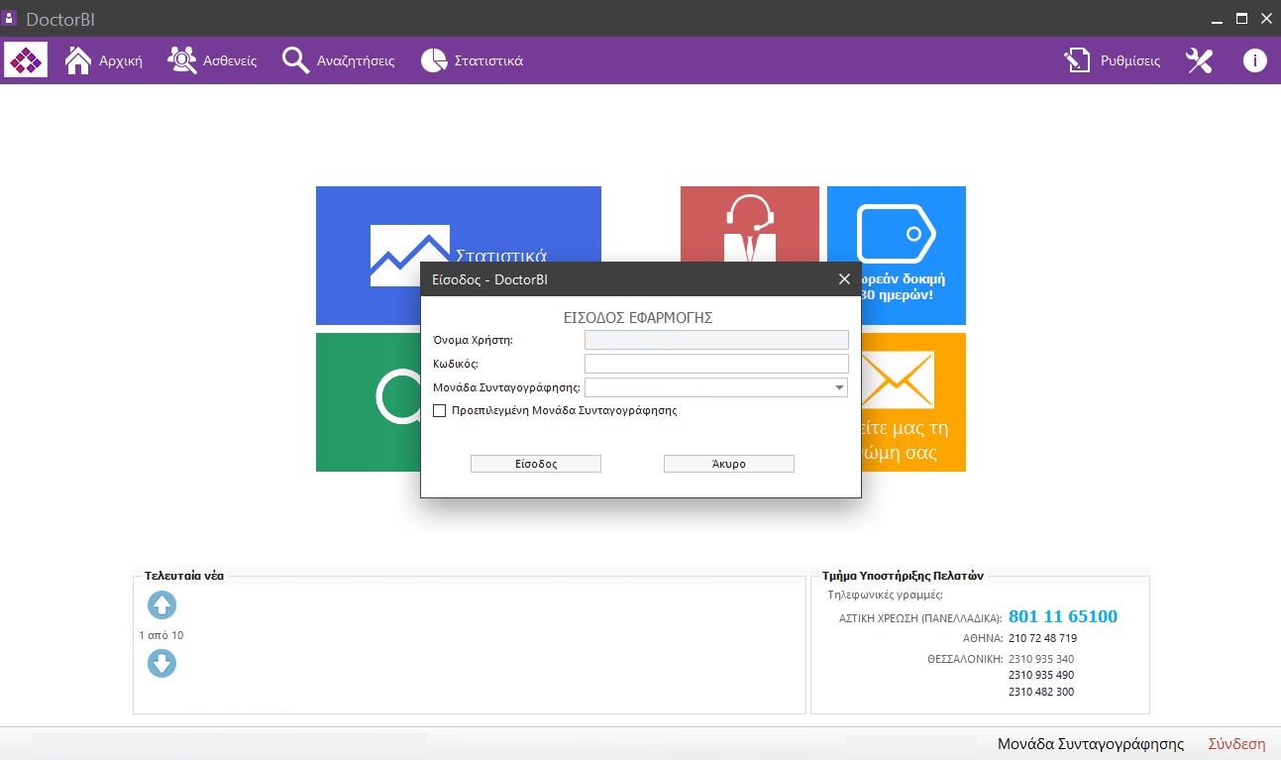Click the number 2310 935 490

(x=1041, y=675)
